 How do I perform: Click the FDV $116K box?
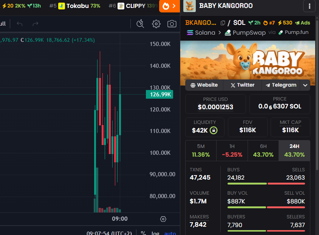pos(248,127)
